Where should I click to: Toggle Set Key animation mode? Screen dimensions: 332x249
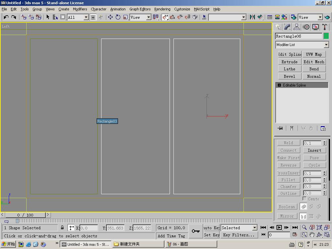211,235
